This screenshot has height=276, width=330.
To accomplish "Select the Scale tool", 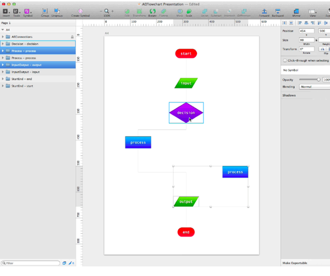I will (189, 13).
